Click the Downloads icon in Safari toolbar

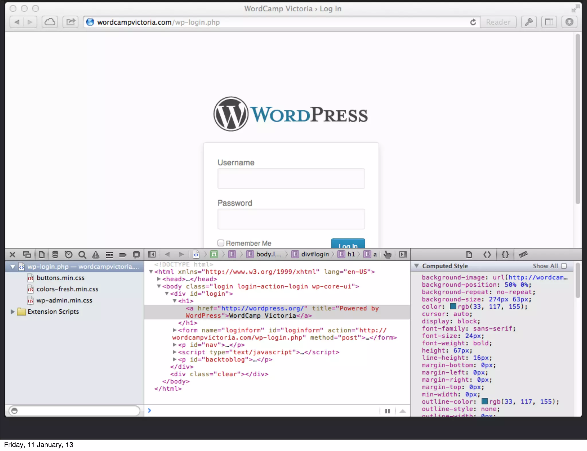coord(569,22)
